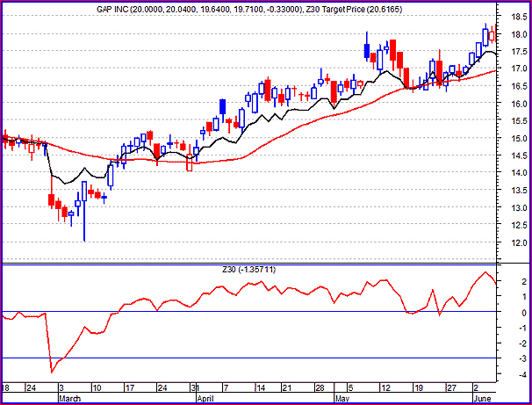Click the Z30 axis value -3

pyautogui.click(x=521, y=358)
